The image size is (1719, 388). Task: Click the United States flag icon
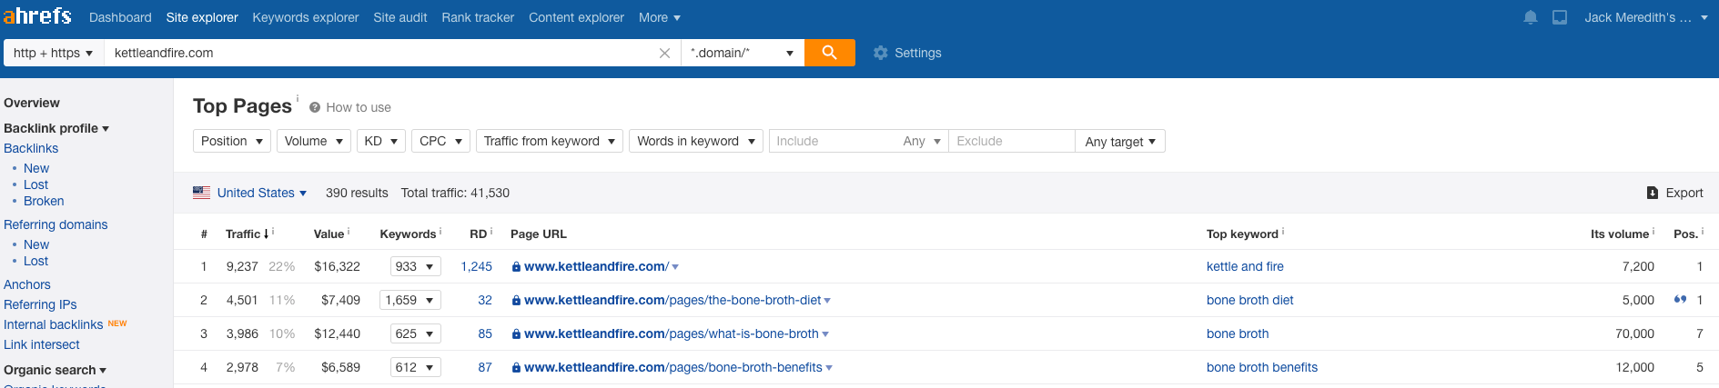tap(201, 193)
